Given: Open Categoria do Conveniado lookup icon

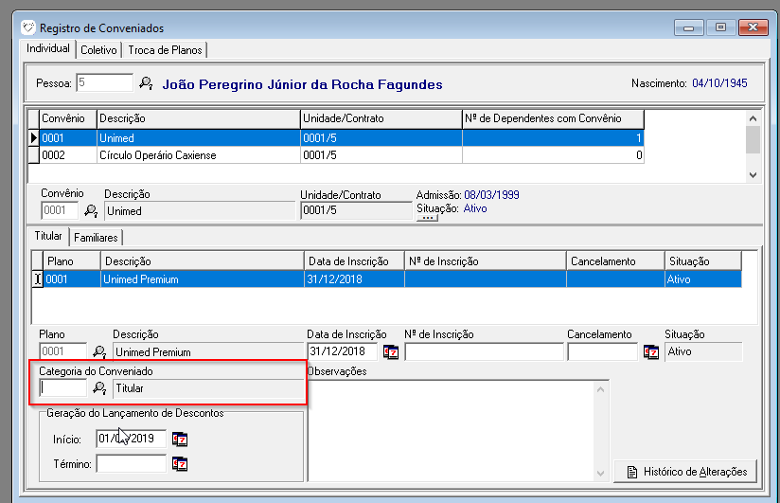Looking at the screenshot, I should (99, 387).
